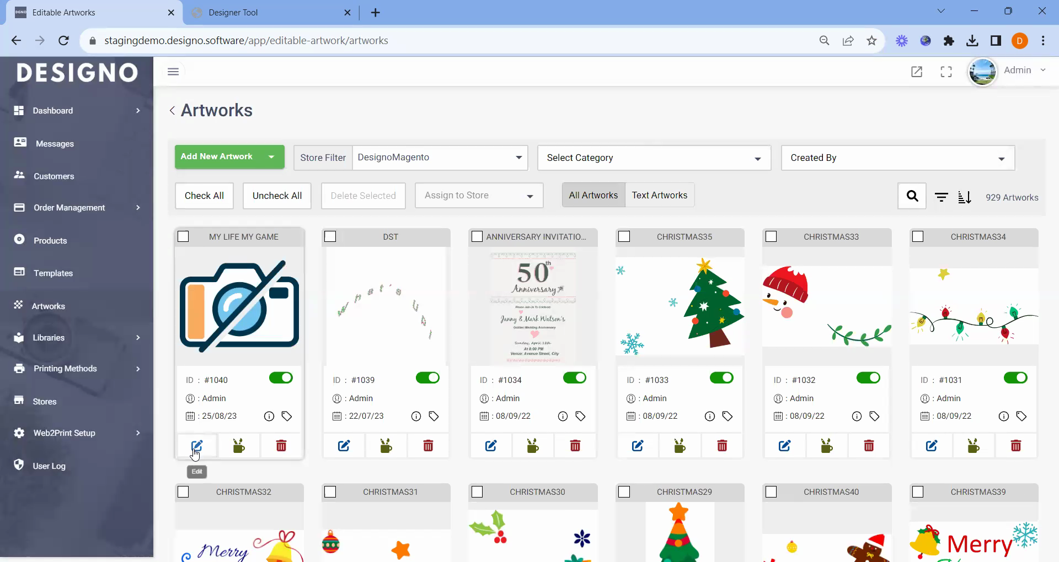Expand the Created By dropdown

pyautogui.click(x=897, y=158)
